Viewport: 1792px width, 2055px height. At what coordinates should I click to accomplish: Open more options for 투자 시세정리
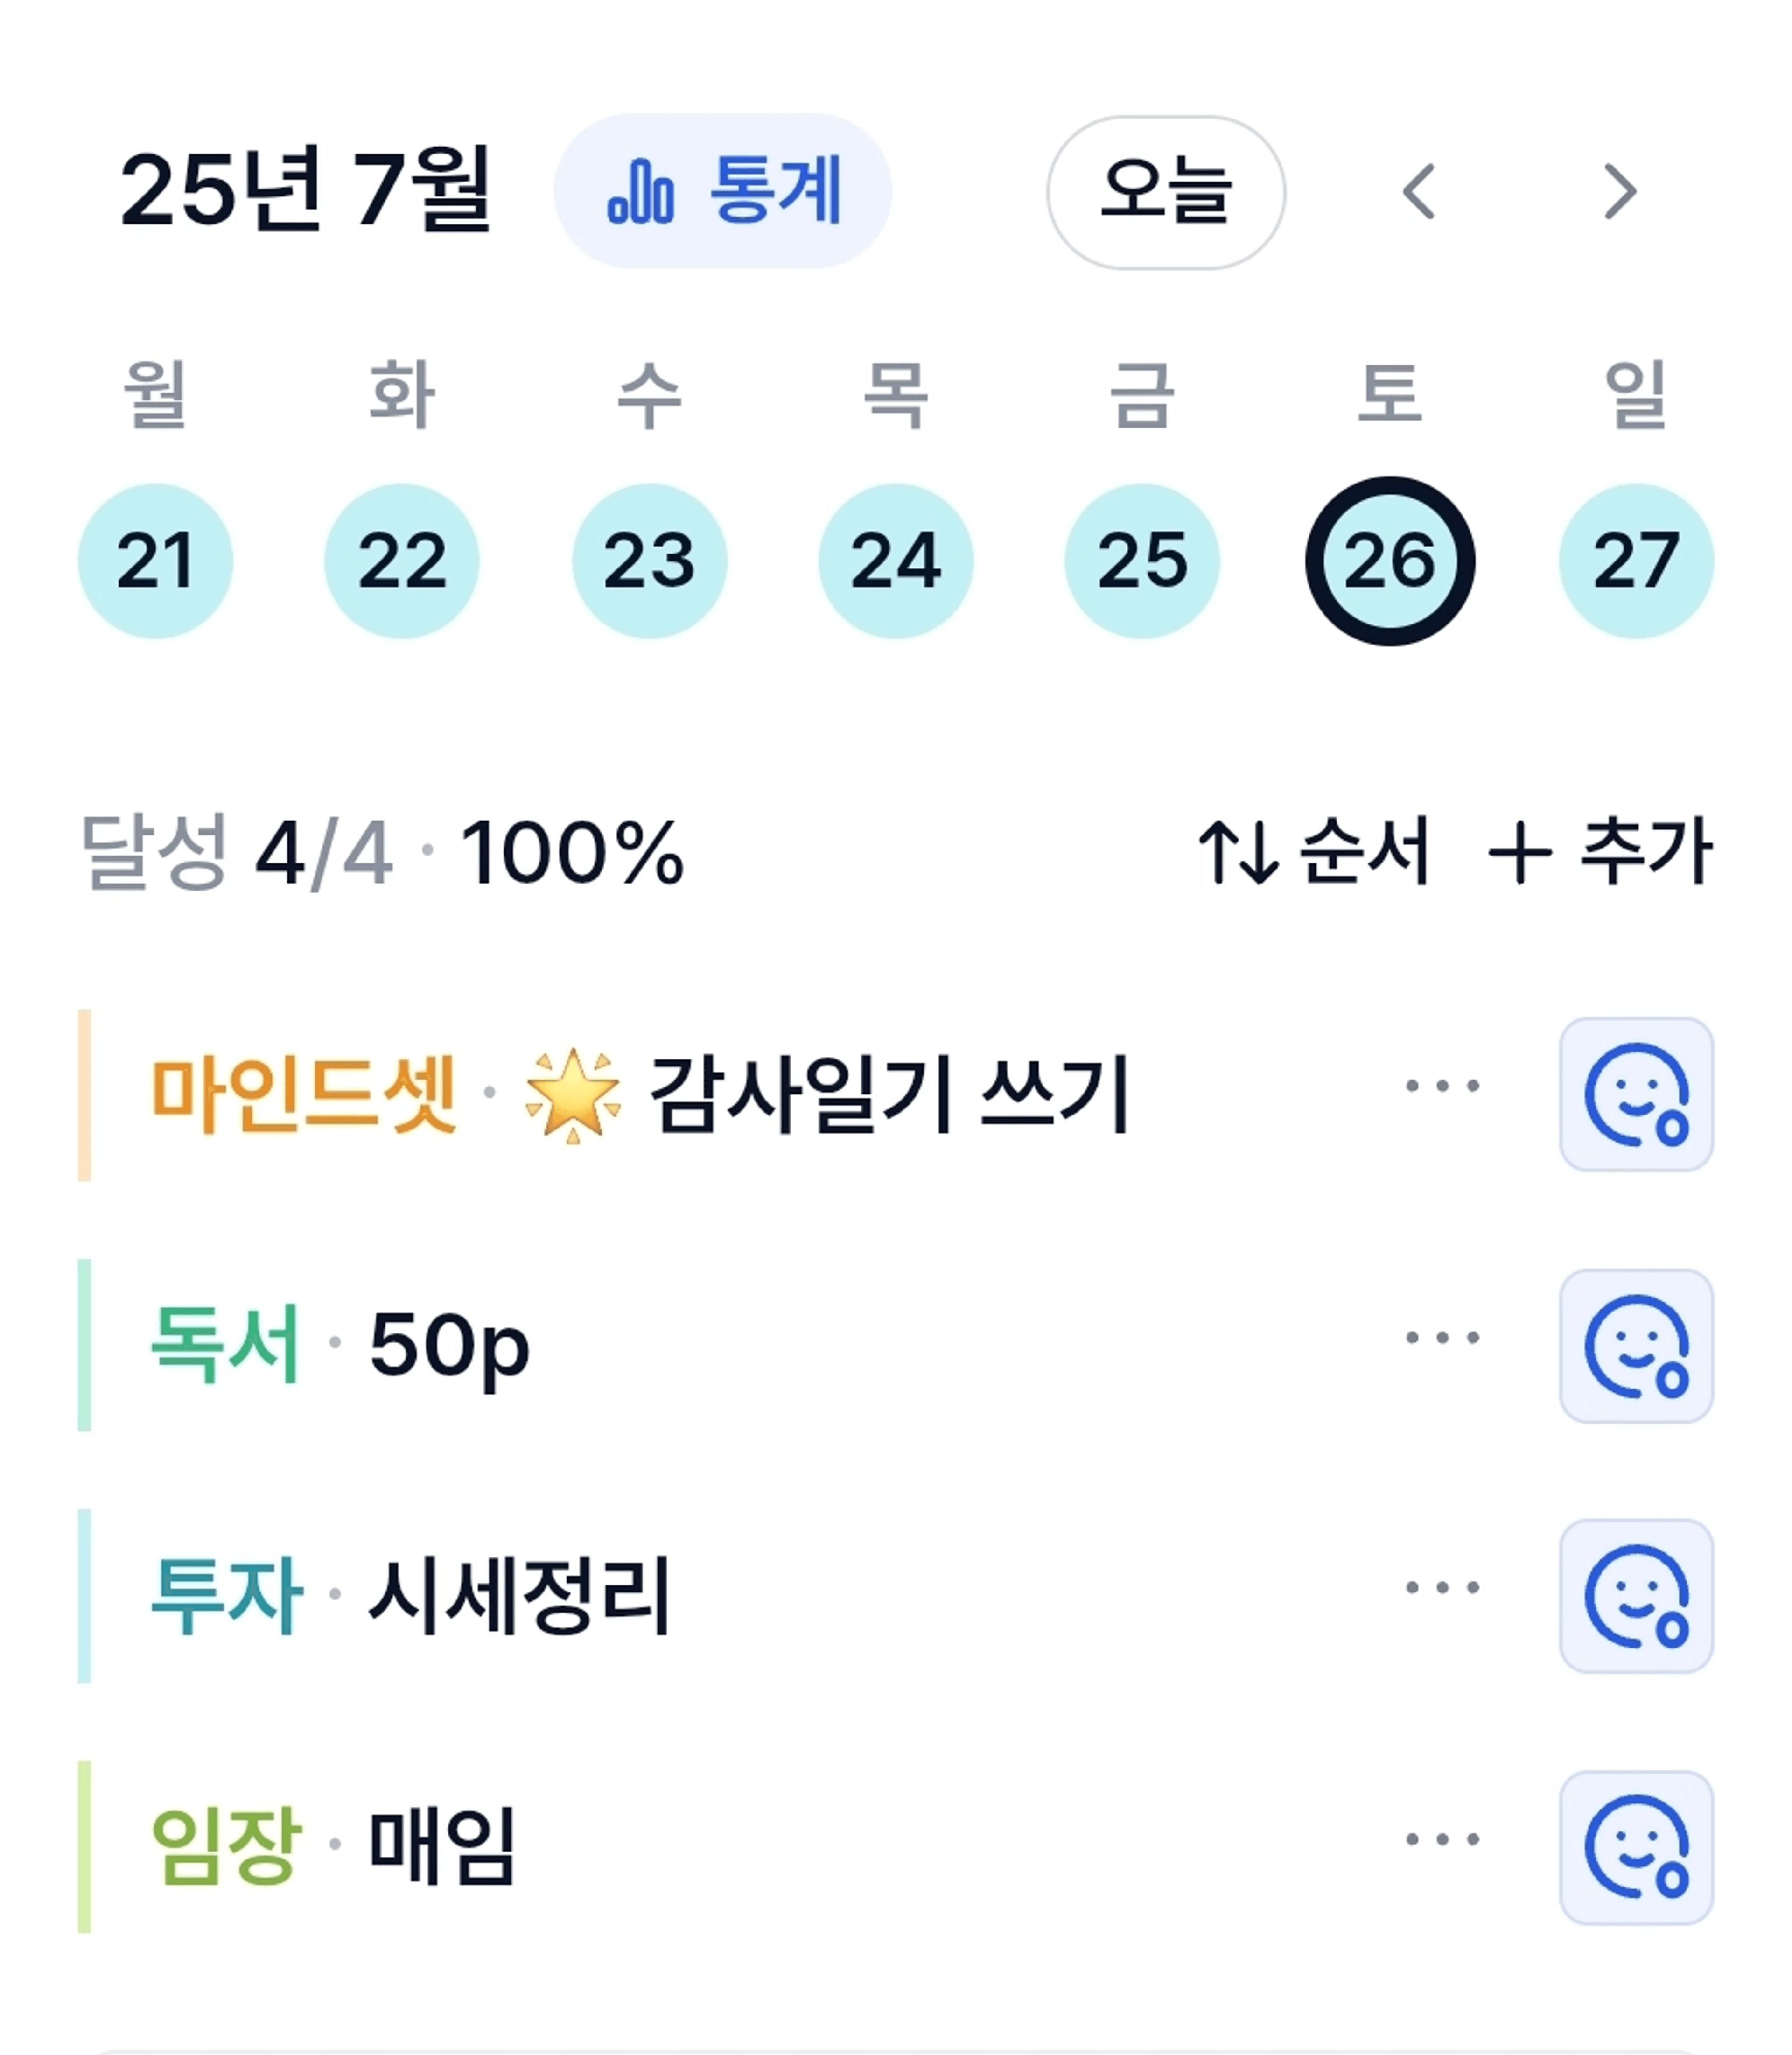click(x=1442, y=1587)
